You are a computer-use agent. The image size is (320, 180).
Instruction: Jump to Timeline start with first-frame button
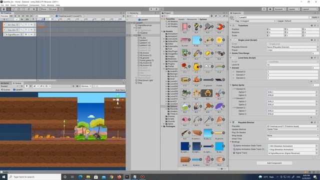tap(11, 16)
